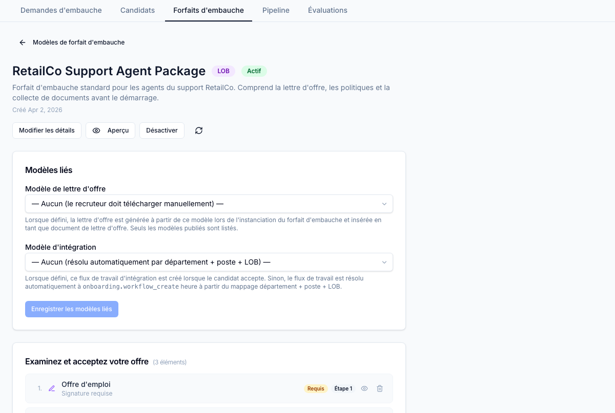Image resolution: width=615 pixels, height=413 pixels.
Task: Open the Candidats tab
Action: pos(137,10)
